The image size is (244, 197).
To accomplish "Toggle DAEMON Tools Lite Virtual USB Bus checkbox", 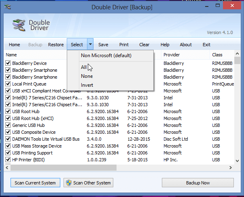I will pyautogui.click(x=8, y=139).
